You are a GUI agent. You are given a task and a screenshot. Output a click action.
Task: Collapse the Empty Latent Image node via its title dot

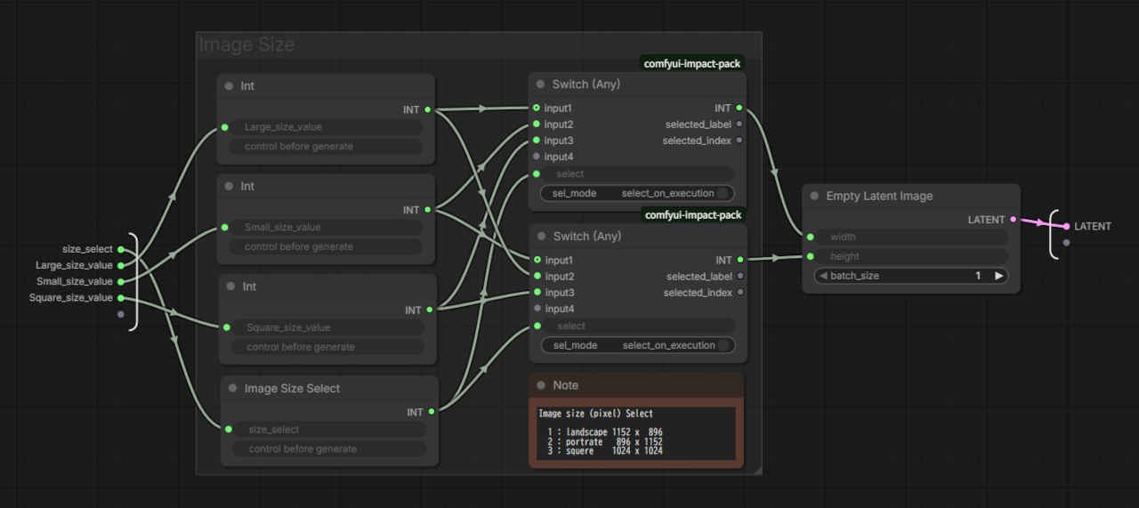(814, 197)
